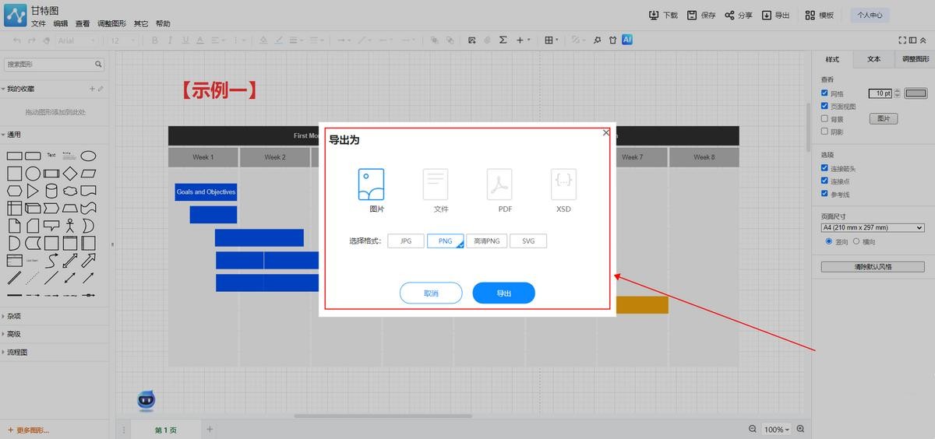Open the 100% zoom level dropdown
Screen dimensions: 935x439
point(776,430)
